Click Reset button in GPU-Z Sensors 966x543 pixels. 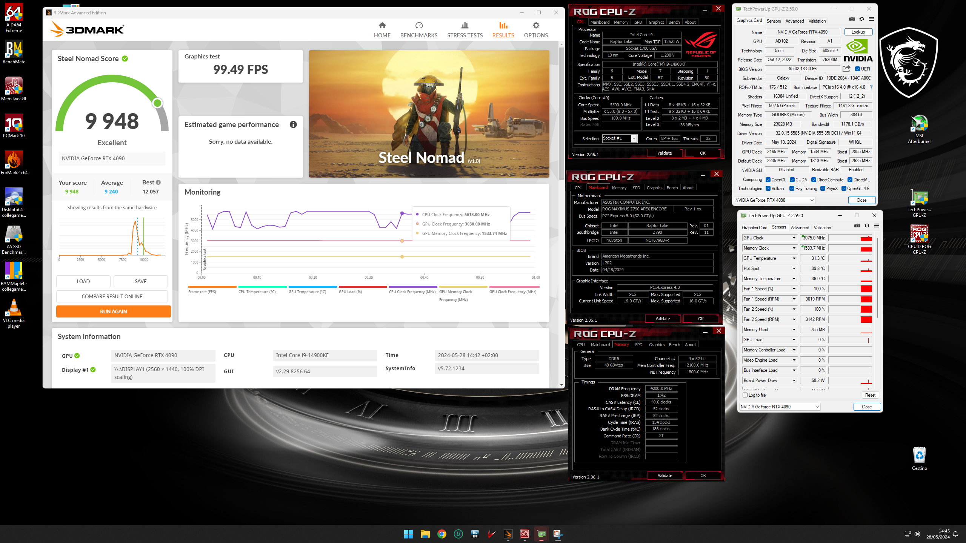(x=870, y=395)
